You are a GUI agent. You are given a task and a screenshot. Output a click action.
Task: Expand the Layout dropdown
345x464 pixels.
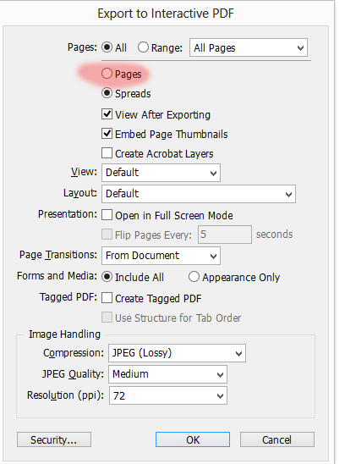[x=199, y=194]
